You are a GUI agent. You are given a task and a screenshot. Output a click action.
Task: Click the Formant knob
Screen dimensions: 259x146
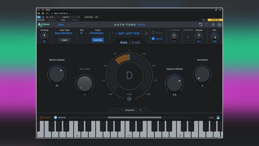[174, 36]
